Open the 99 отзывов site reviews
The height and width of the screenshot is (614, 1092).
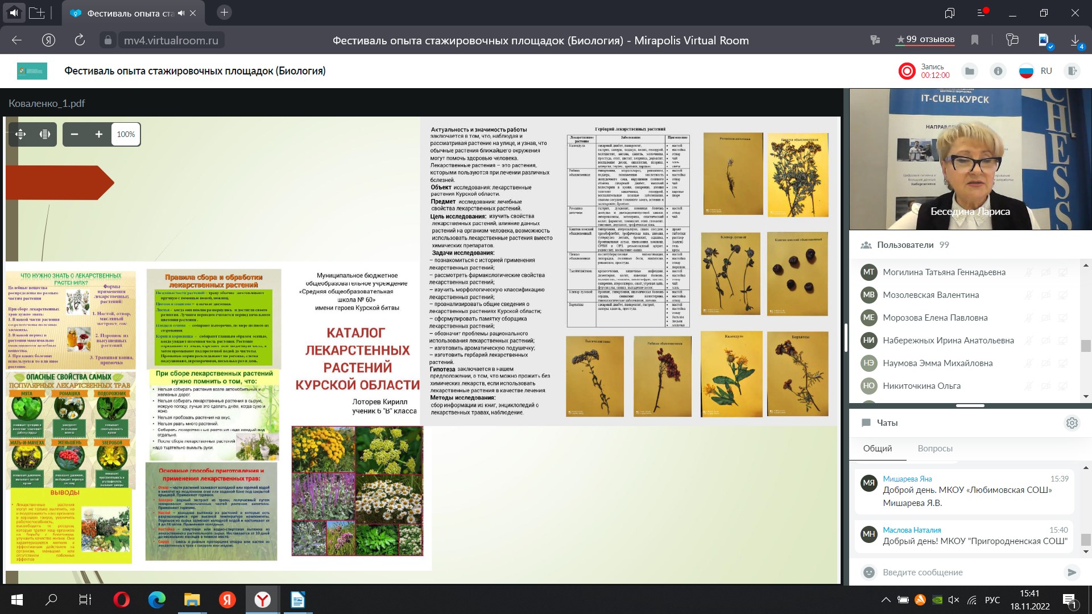click(926, 40)
